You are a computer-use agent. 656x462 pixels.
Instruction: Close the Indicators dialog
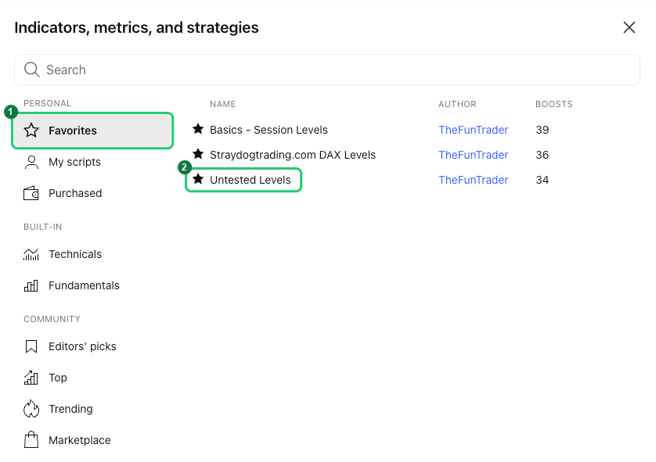click(x=629, y=27)
